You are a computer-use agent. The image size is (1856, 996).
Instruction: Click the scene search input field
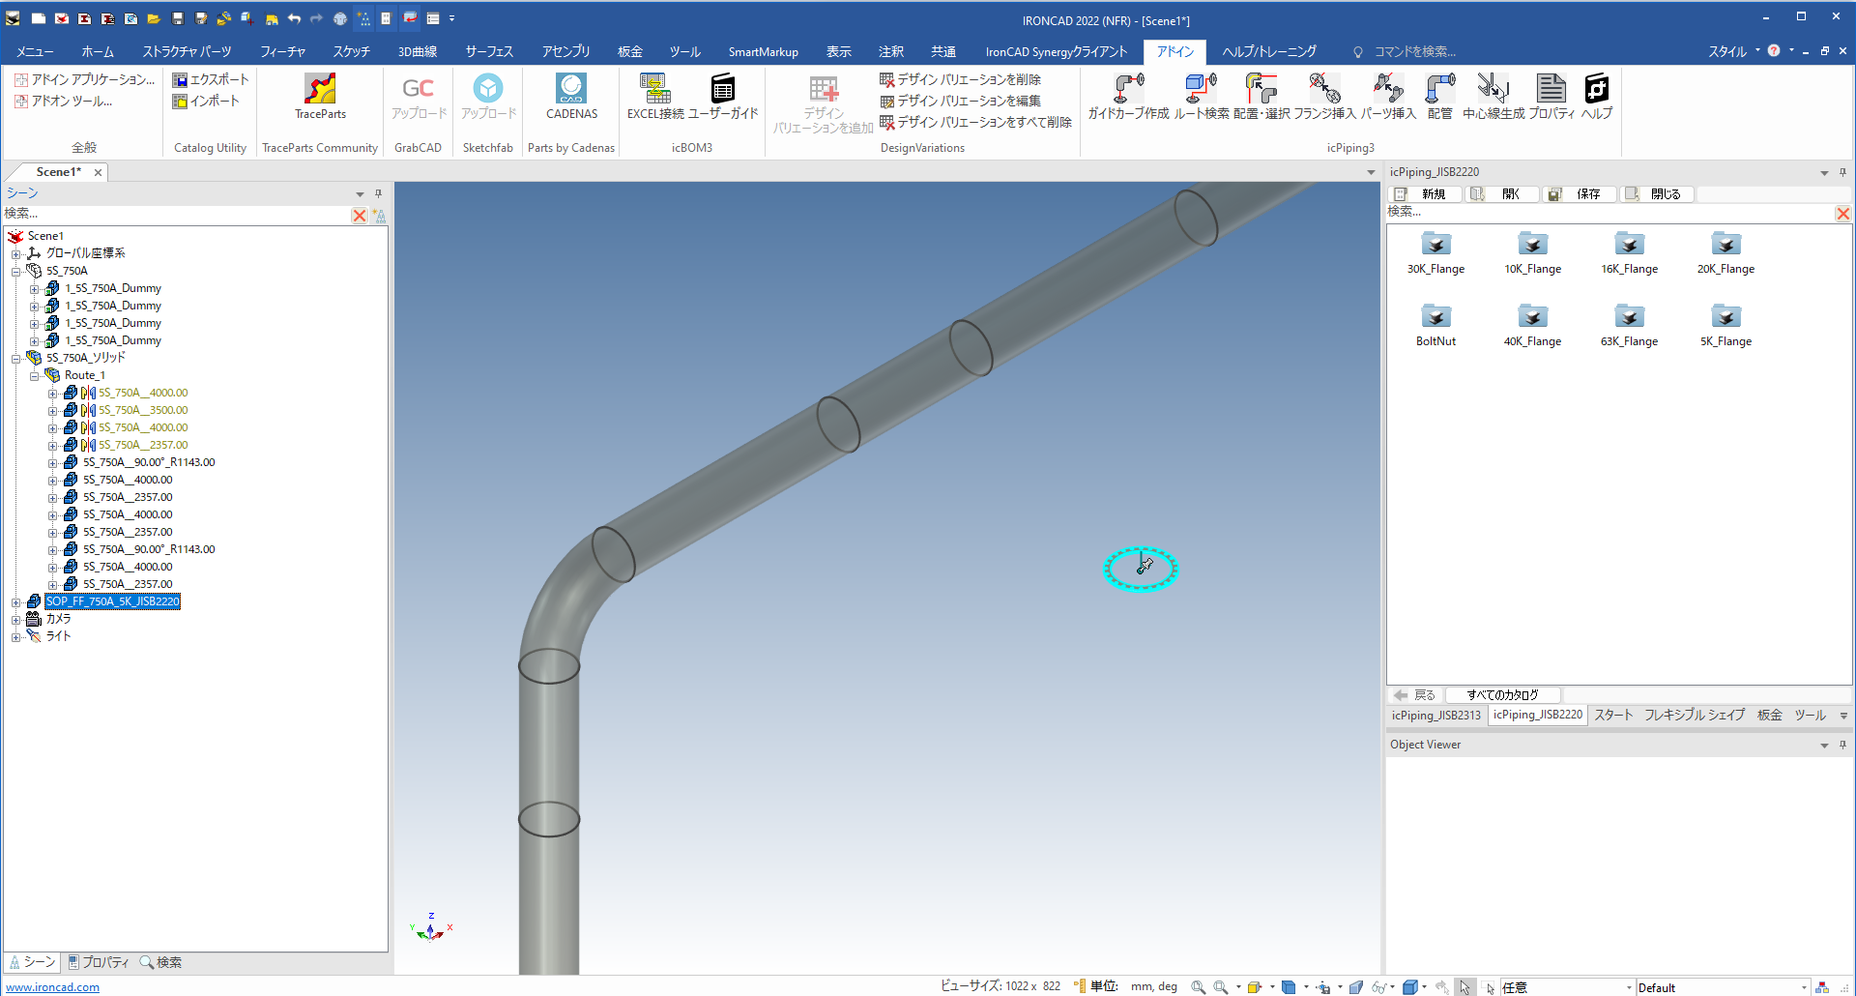[174, 214]
